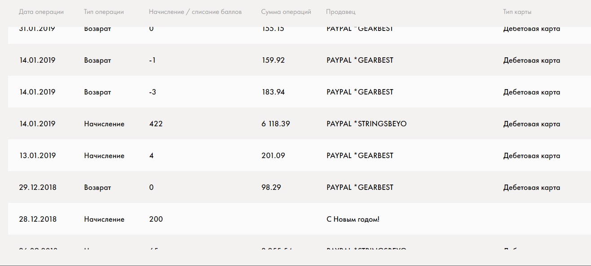This screenshot has height=266, width=591.
Task: Click the 201.09 amount cell
Action: coord(273,155)
